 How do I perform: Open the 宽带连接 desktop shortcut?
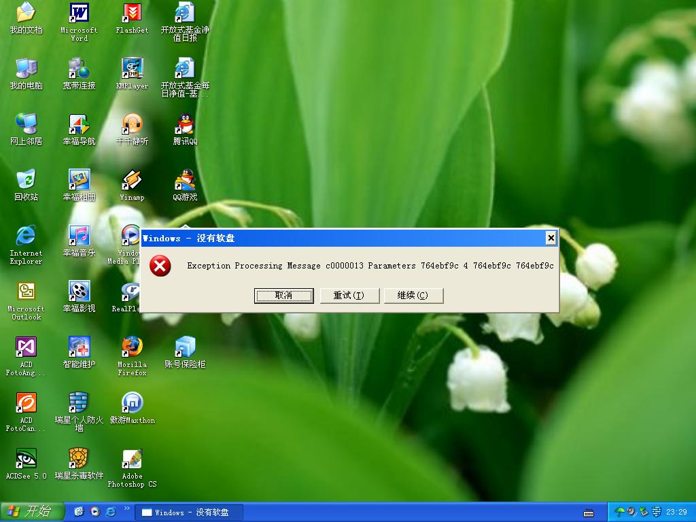pos(79,73)
